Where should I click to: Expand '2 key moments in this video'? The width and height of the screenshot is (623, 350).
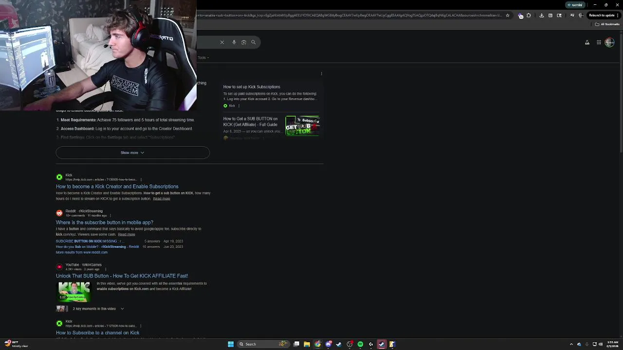point(98,309)
